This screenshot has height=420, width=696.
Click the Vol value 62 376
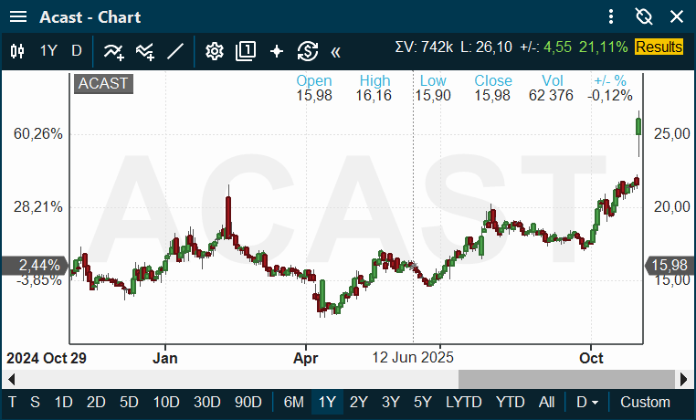[x=551, y=95]
